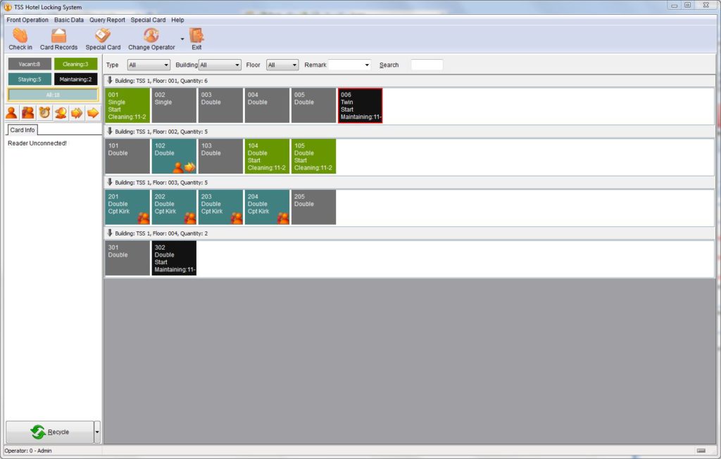Viewport: 721px width, 459px height.
Task: Show all rooms with All:18 button
Action: pos(53,95)
